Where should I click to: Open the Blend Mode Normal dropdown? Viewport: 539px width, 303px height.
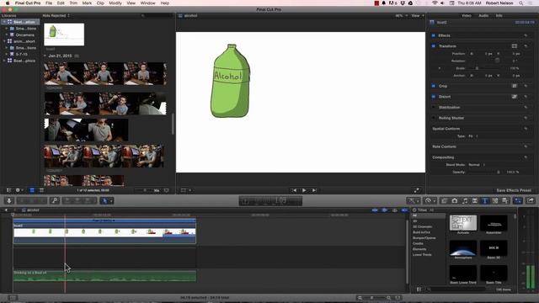[x=477, y=165]
